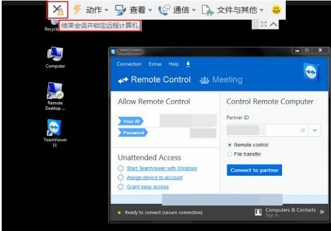
Task: Click the end session and lock computer icon
Action: (58, 10)
